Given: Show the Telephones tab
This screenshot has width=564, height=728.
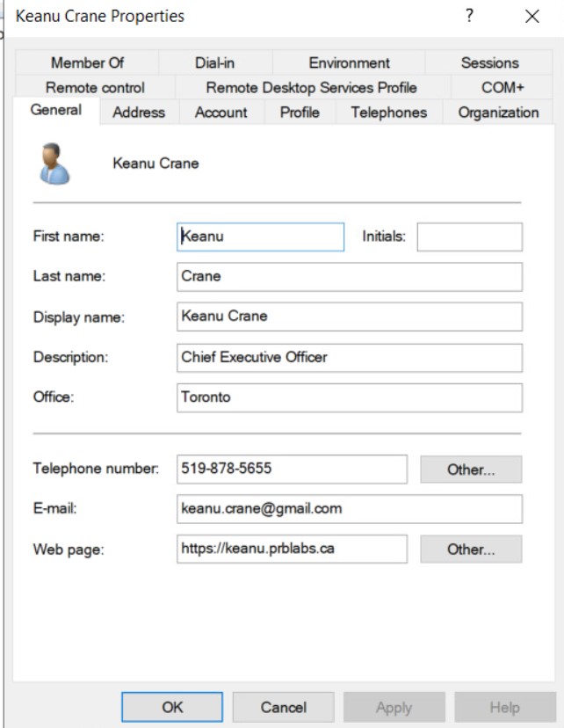Looking at the screenshot, I should [x=388, y=113].
